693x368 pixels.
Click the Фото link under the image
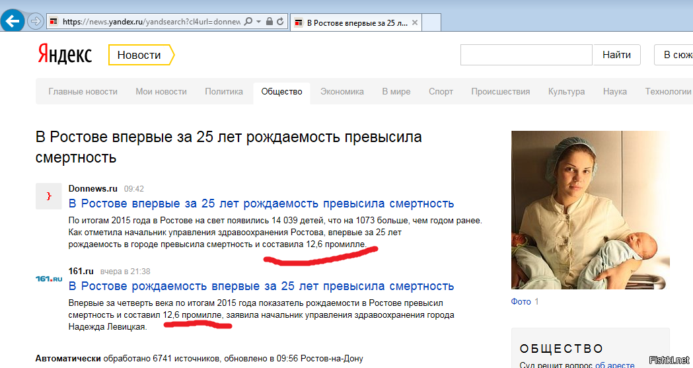(521, 302)
